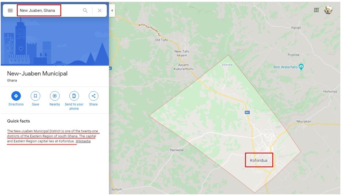341x195 pixels.
Task: Click the header illustration image in panel
Action: pyautogui.click(x=55, y=41)
